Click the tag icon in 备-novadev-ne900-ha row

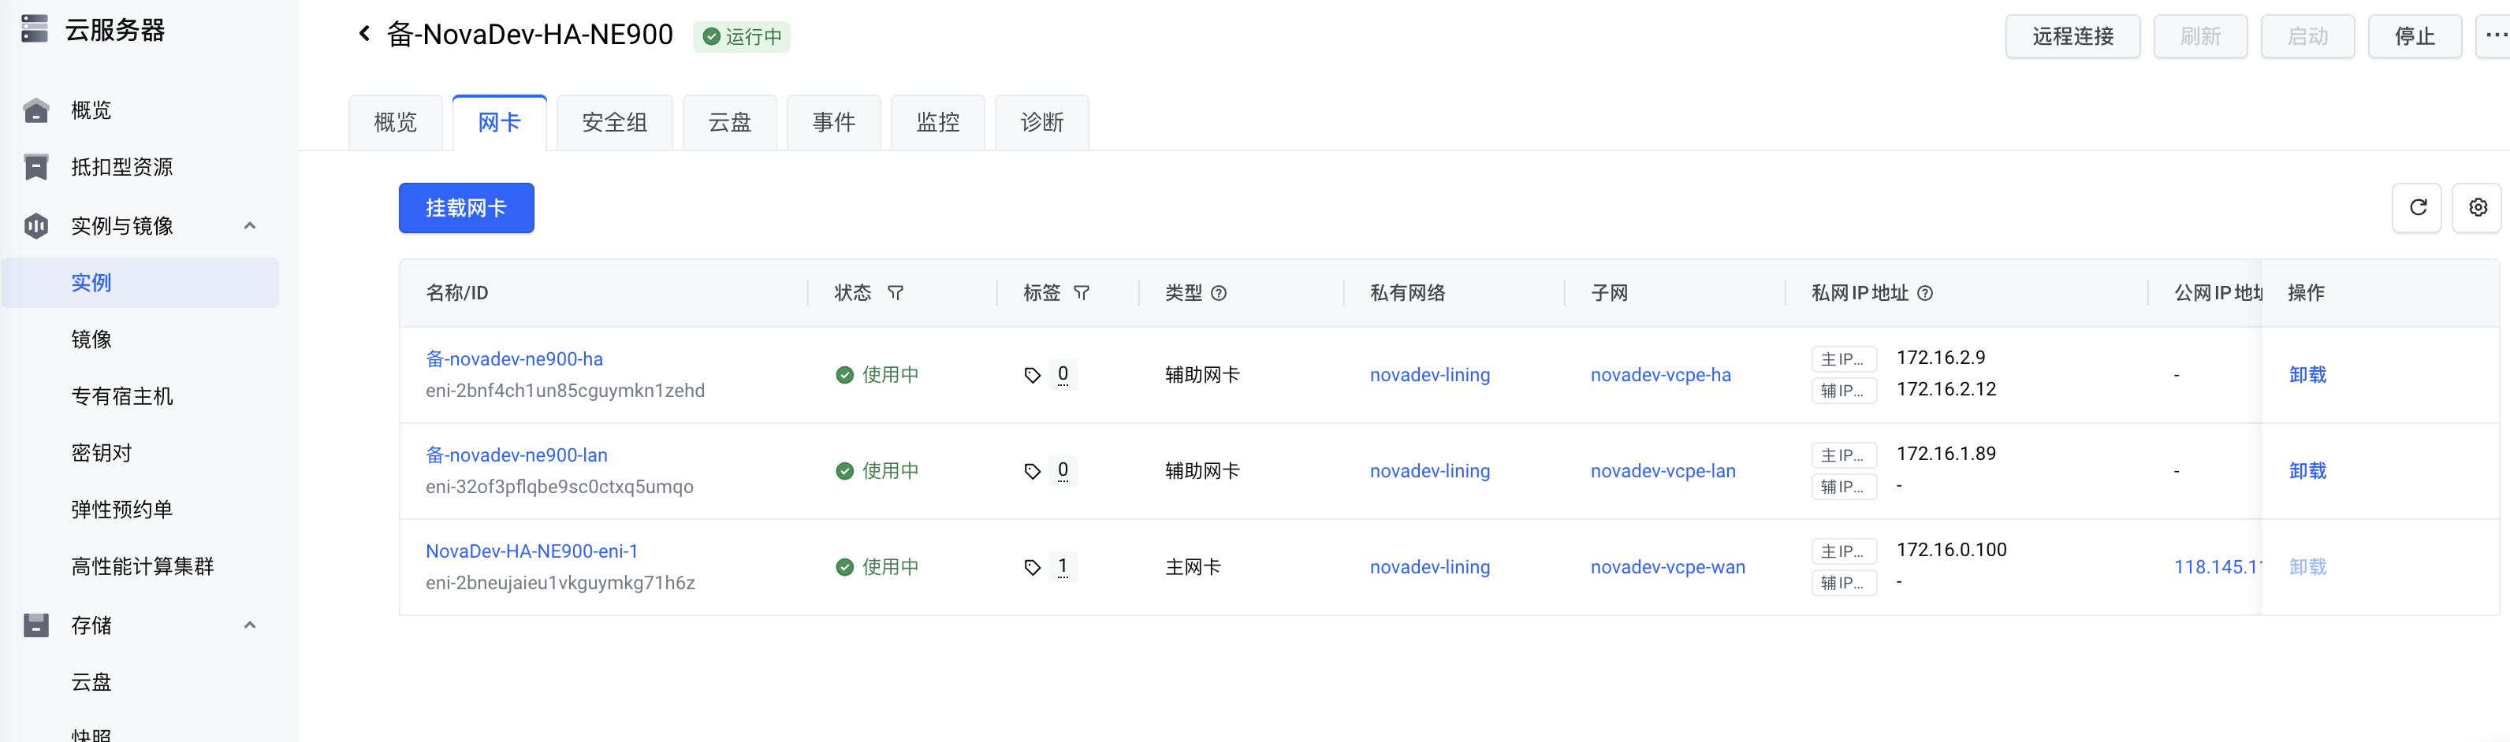(x=1033, y=375)
